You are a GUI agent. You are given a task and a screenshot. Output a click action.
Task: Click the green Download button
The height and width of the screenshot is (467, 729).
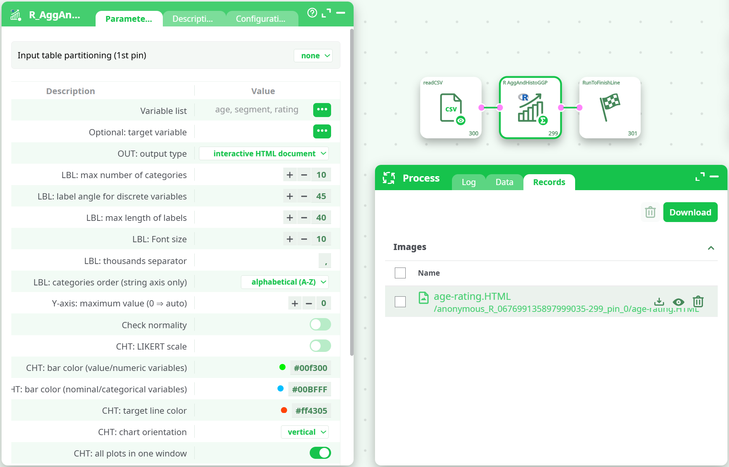click(690, 212)
